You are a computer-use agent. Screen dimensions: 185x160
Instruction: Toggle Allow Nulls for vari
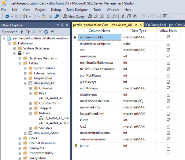click(x=168, y=50)
